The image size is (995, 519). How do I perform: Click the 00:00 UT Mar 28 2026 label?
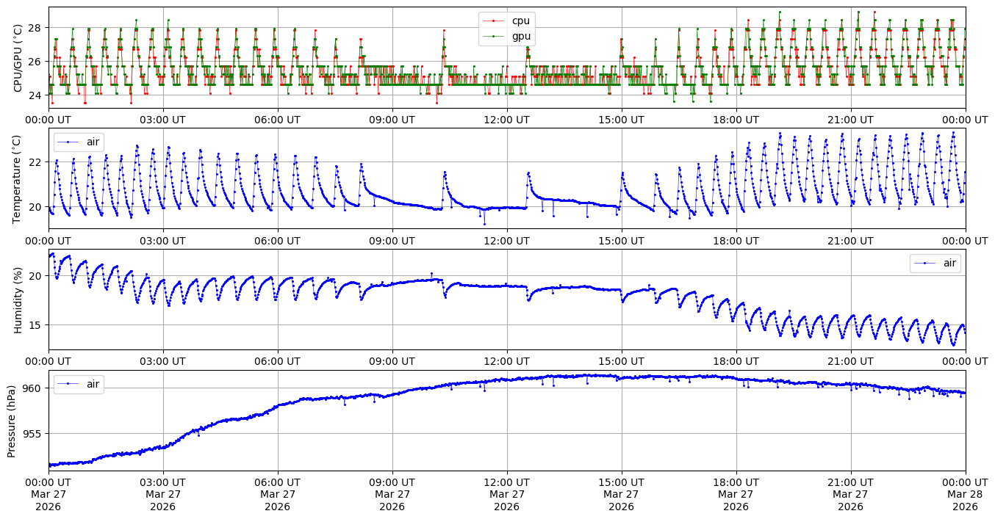coord(965,495)
